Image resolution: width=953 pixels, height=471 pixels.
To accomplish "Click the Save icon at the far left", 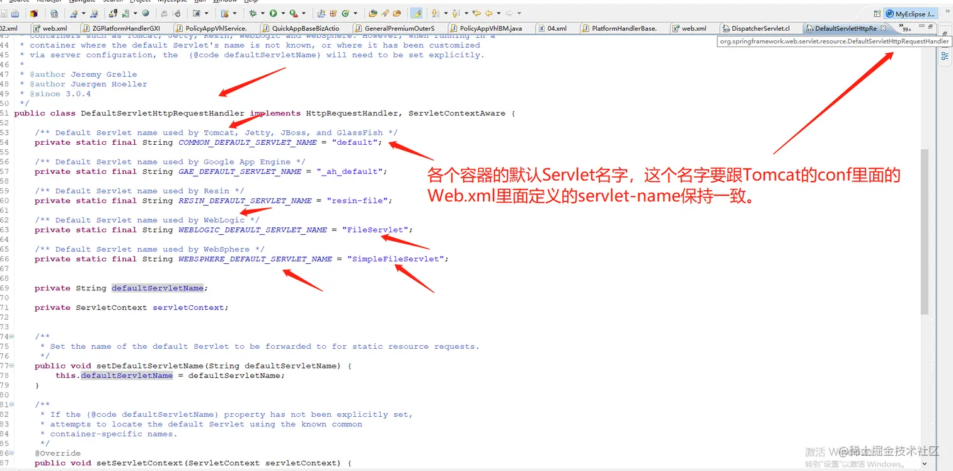I will [4, 13].
